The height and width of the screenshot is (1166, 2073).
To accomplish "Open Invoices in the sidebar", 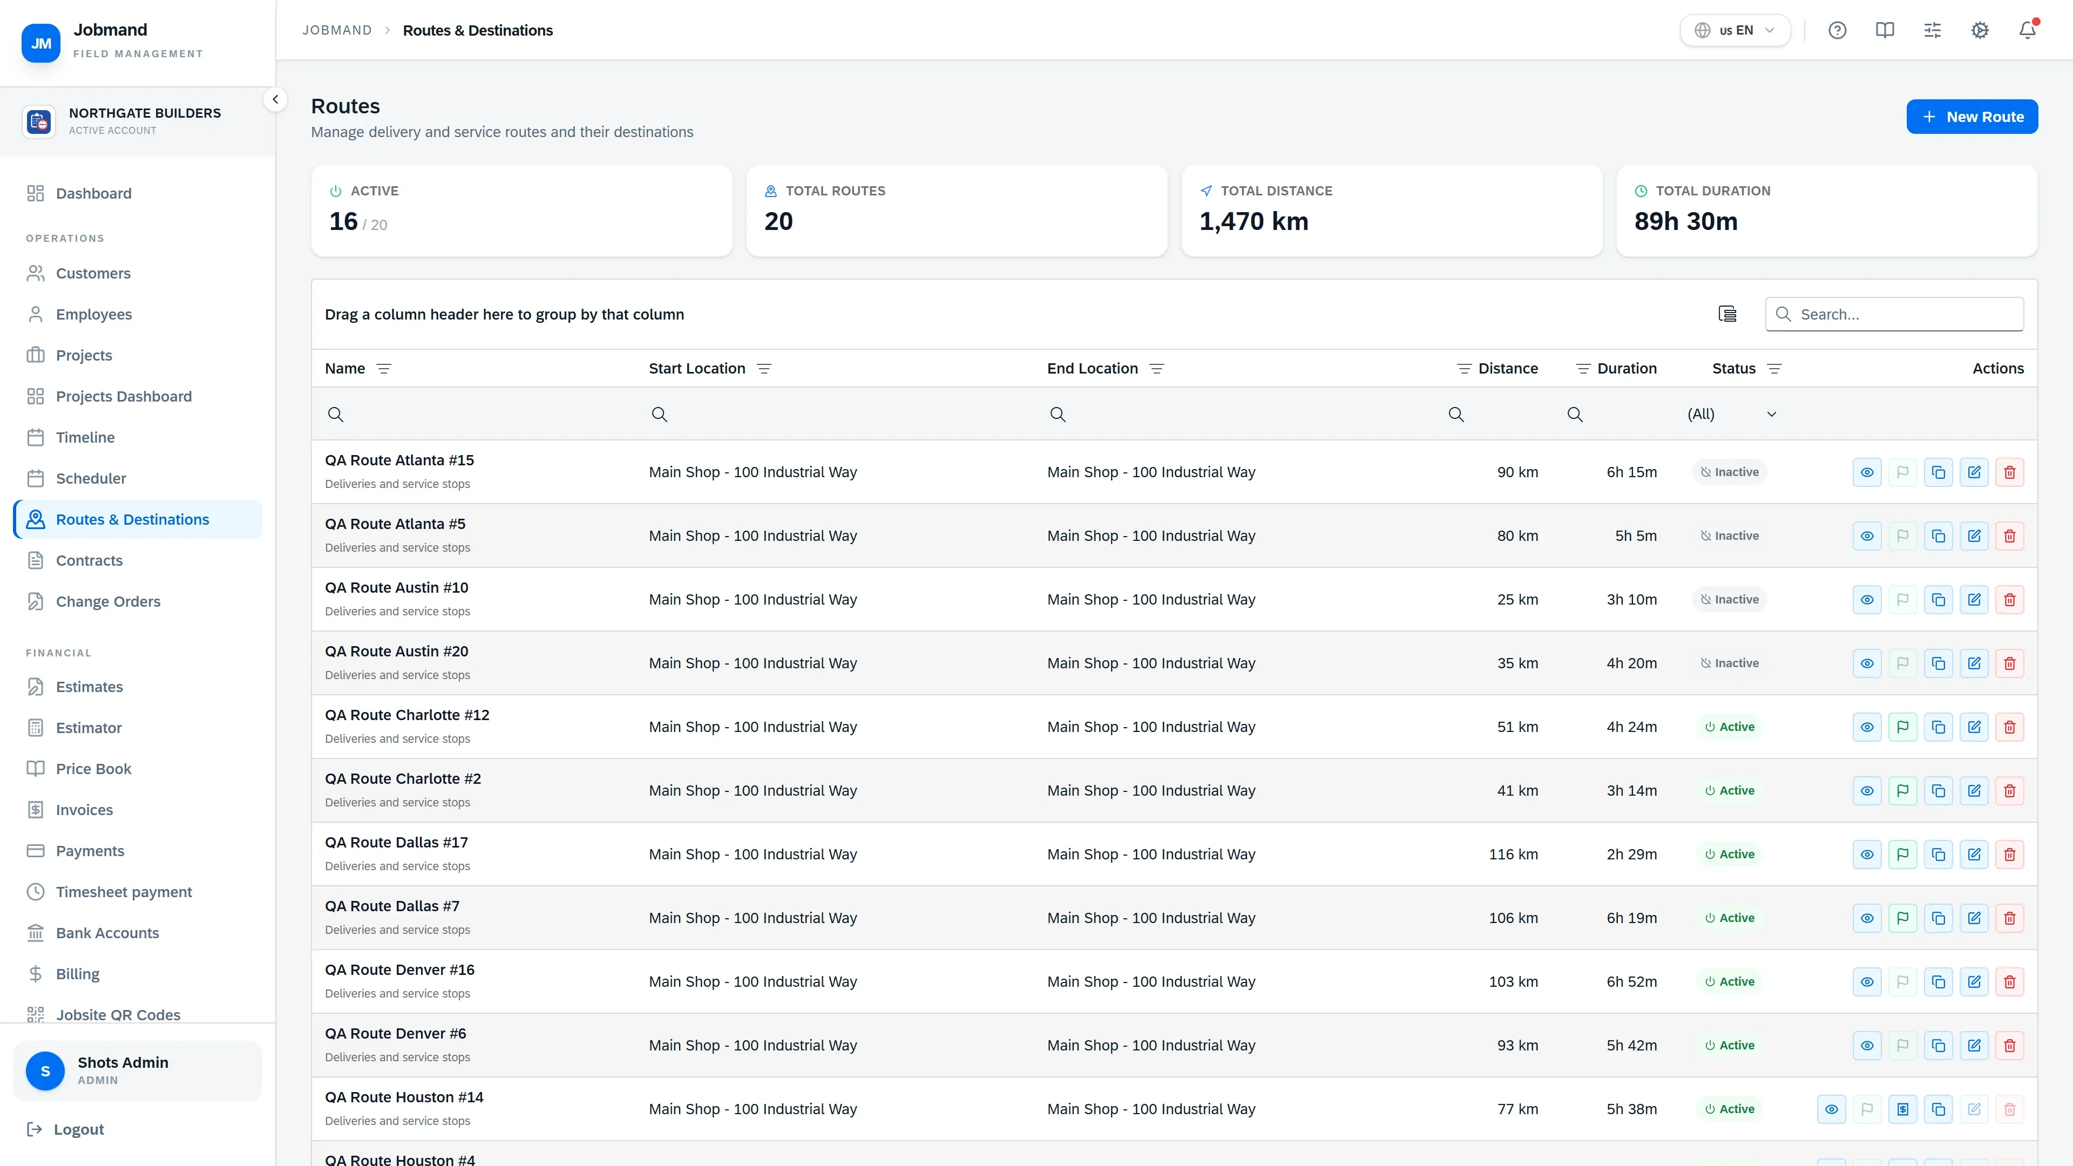I will (138, 810).
